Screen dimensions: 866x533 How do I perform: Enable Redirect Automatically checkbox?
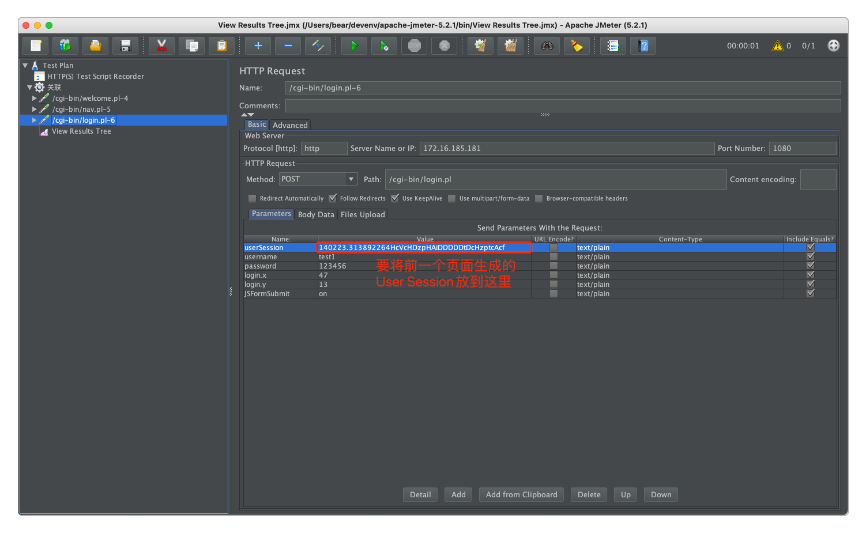point(252,198)
